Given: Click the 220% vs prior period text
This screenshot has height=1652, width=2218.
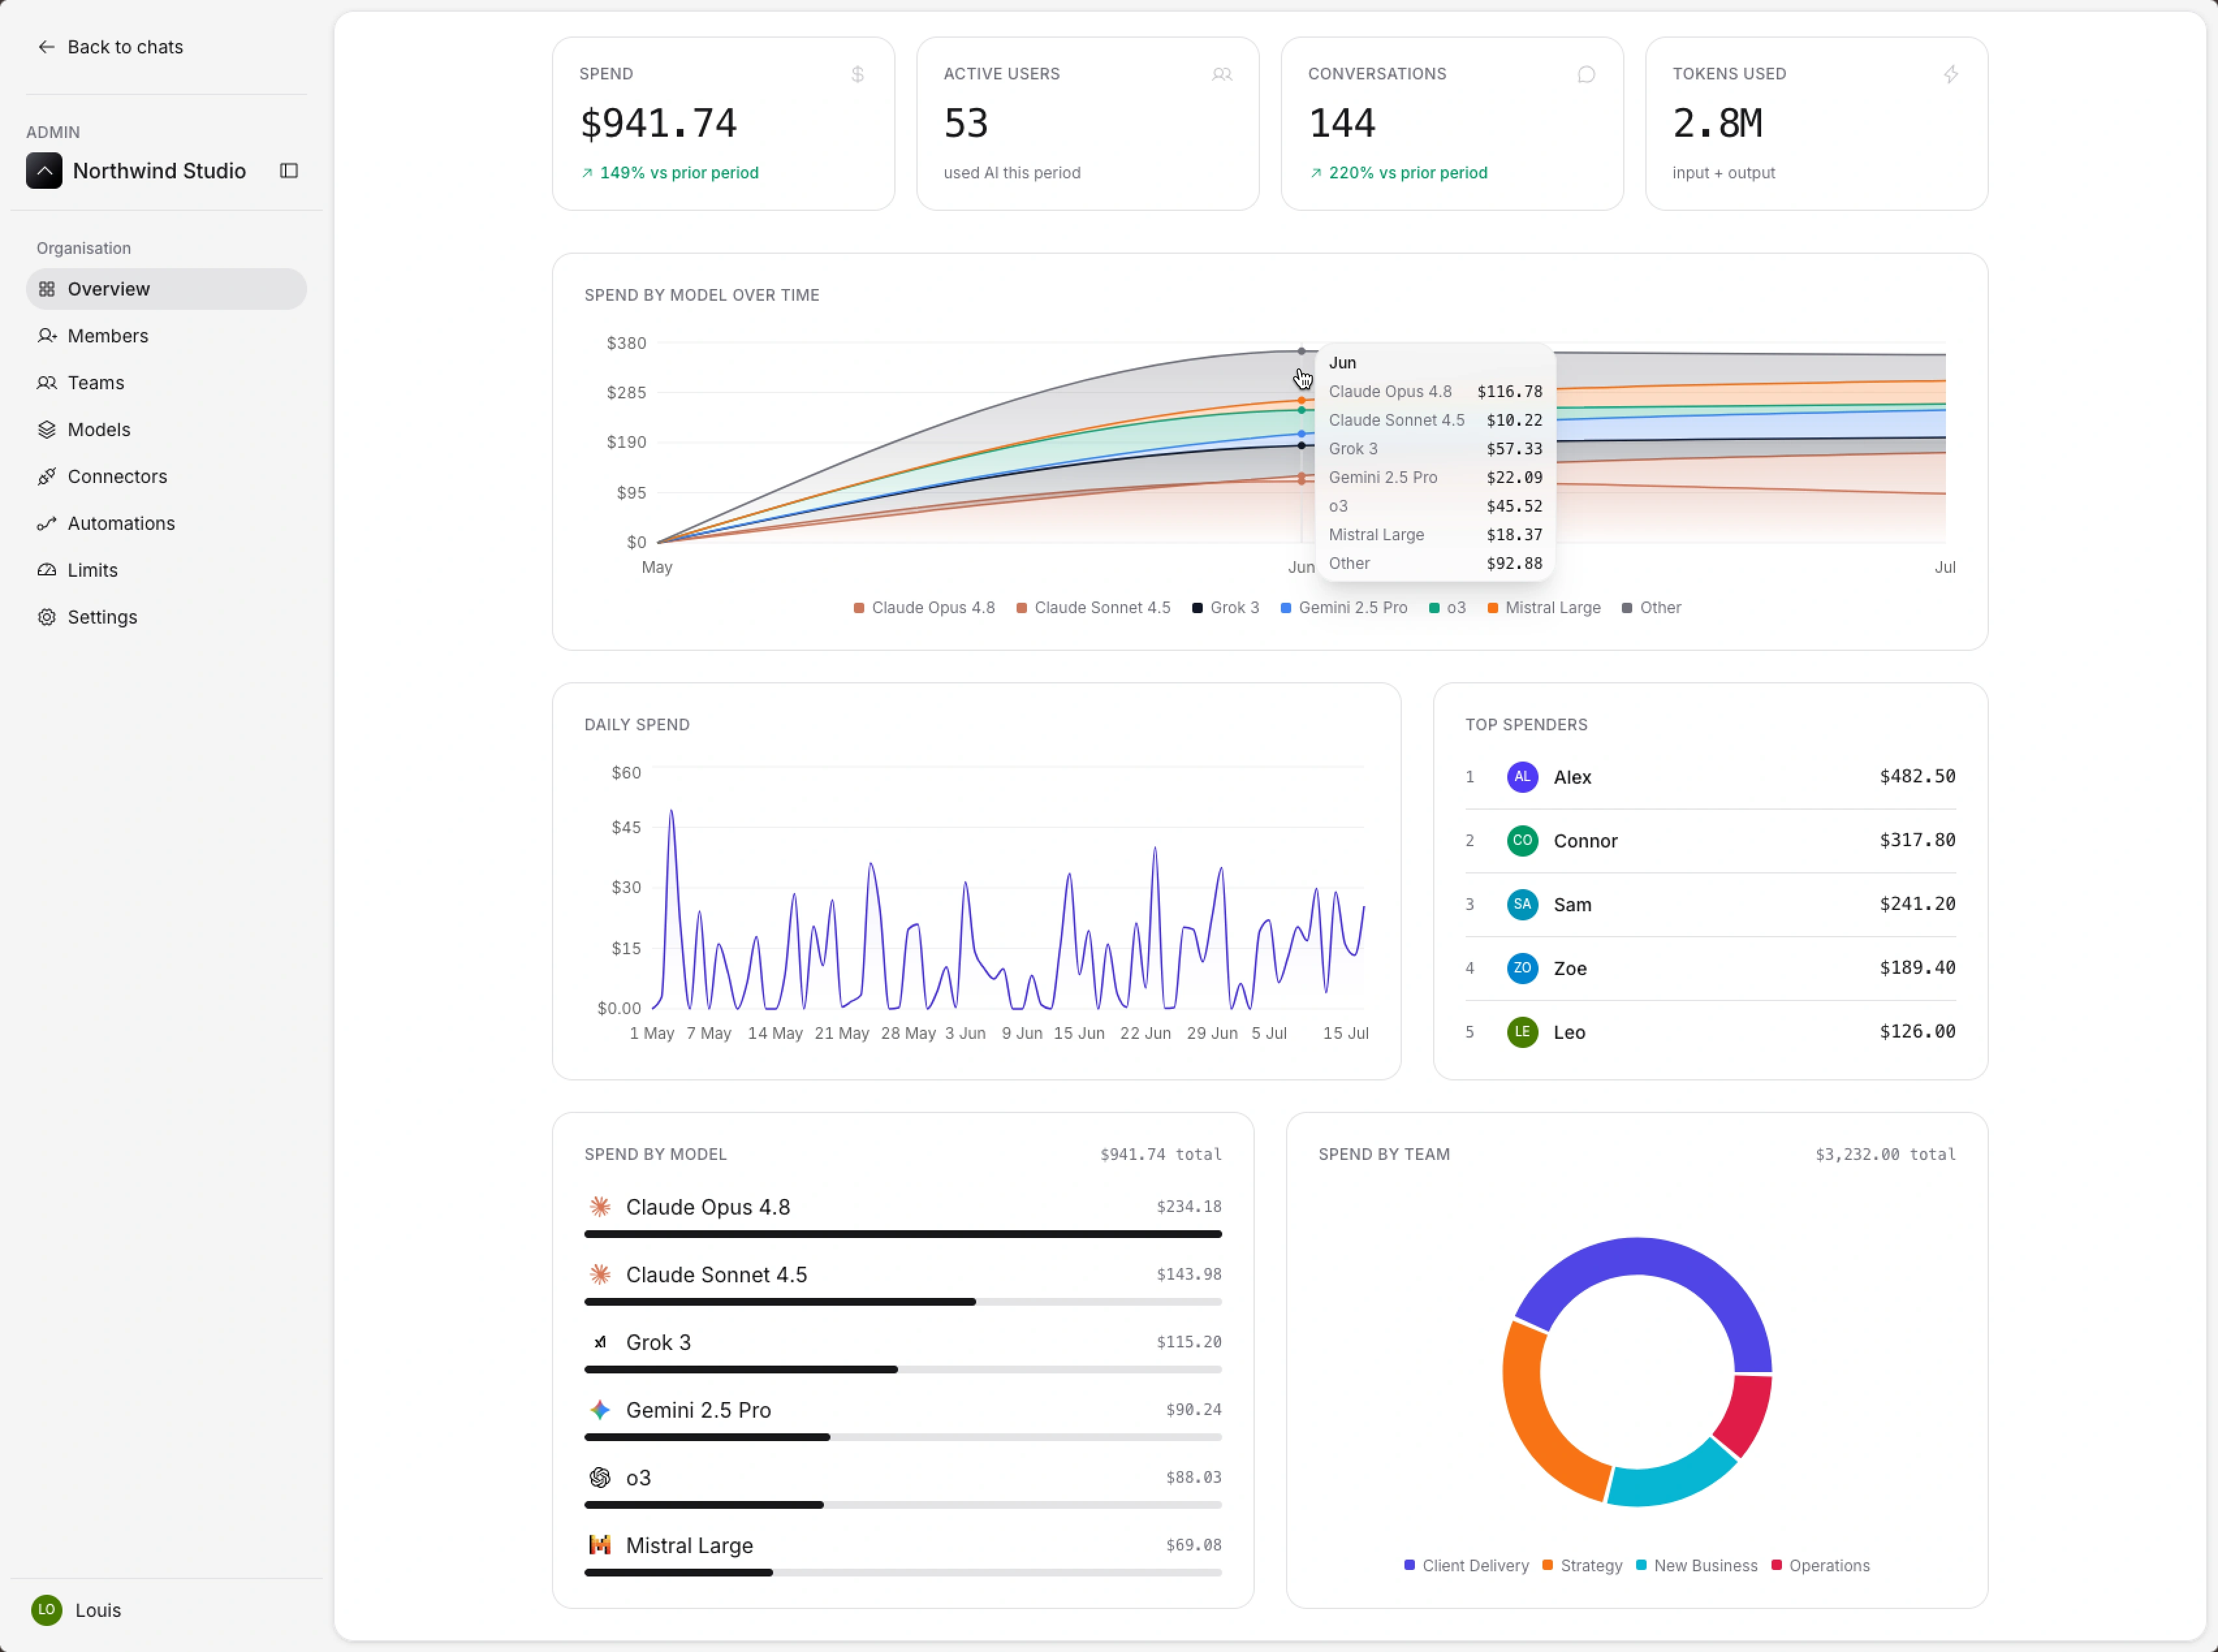Looking at the screenshot, I should tap(1408, 173).
